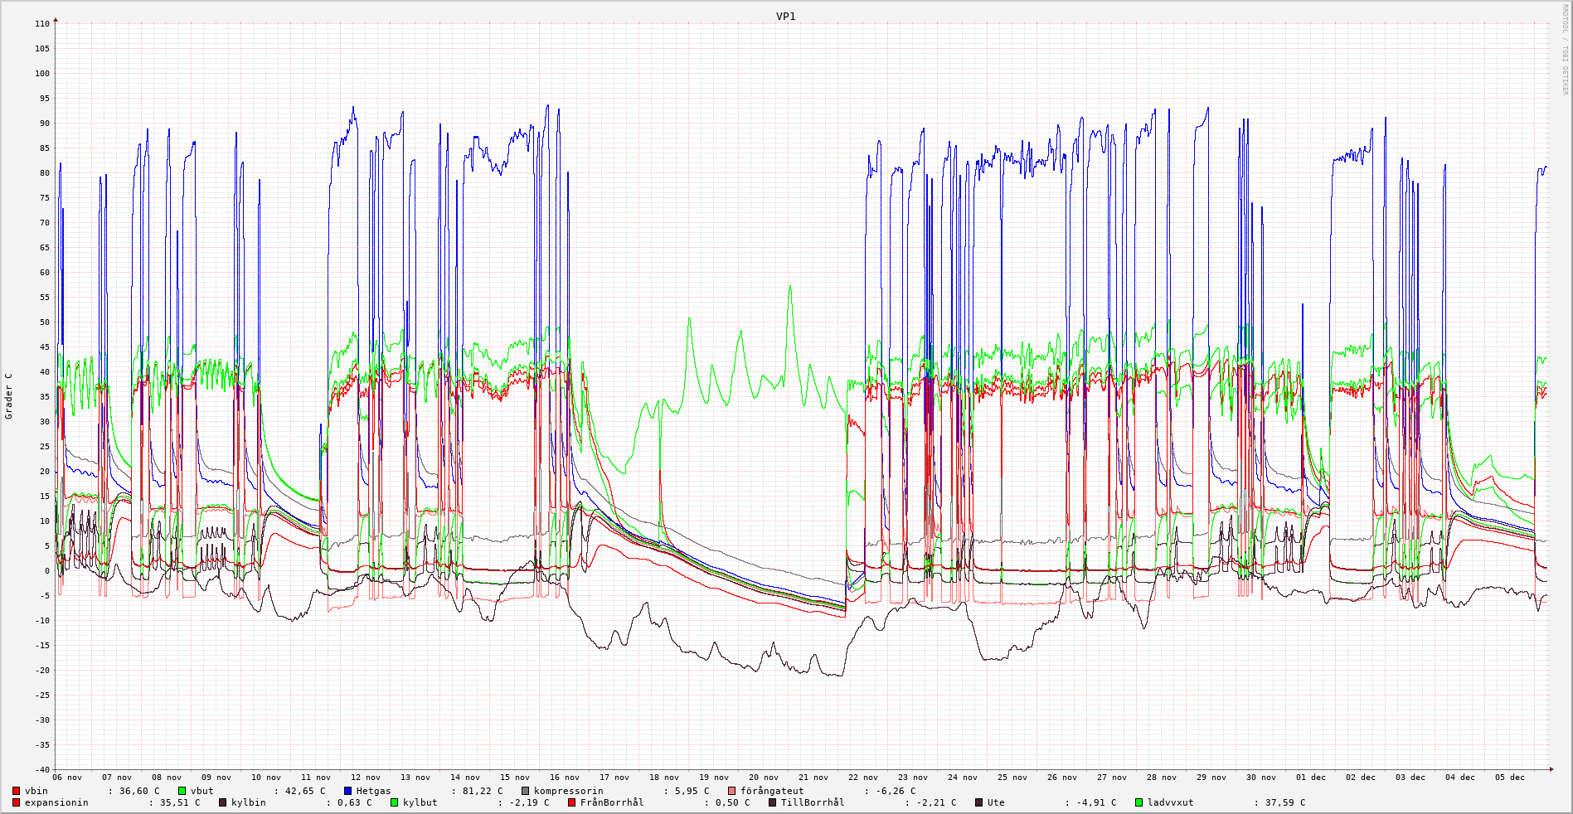The width and height of the screenshot is (1573, 814).
Task: Click the Hetgas value 81,22 C
Action: (x=479, y=791)
